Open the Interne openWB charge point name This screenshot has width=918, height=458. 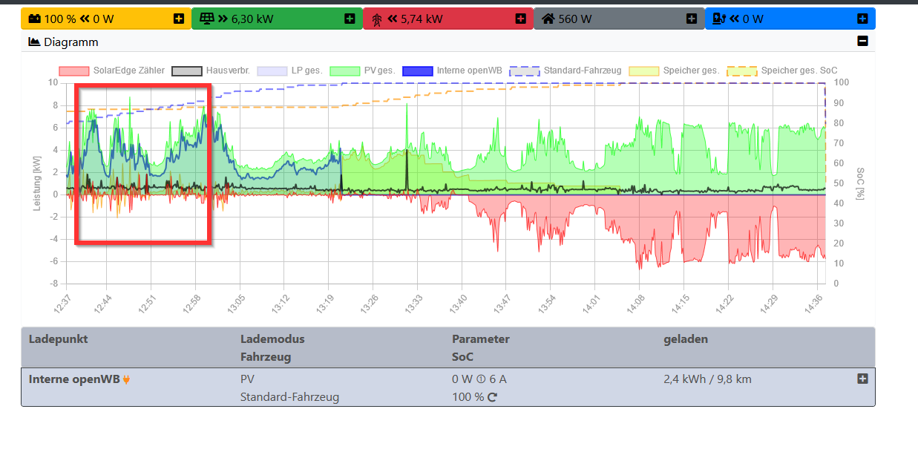74,379
